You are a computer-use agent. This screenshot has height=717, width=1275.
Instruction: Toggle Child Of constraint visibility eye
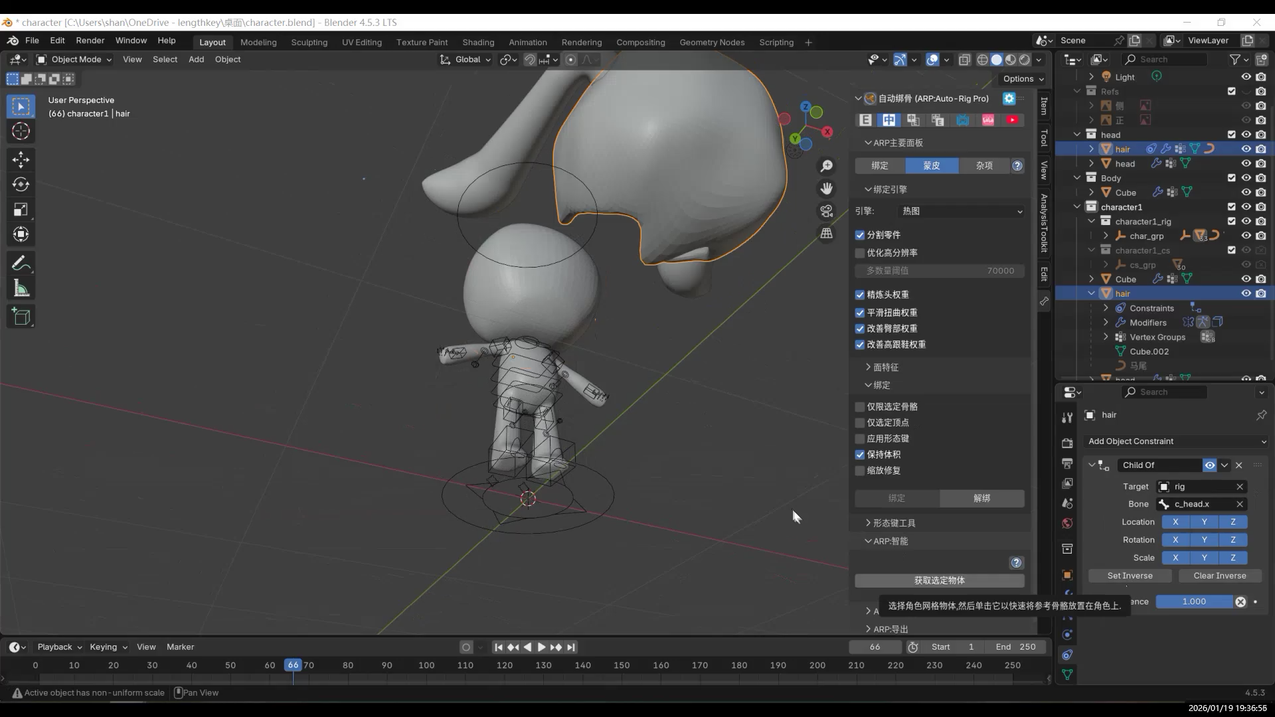pos(1210,465)
